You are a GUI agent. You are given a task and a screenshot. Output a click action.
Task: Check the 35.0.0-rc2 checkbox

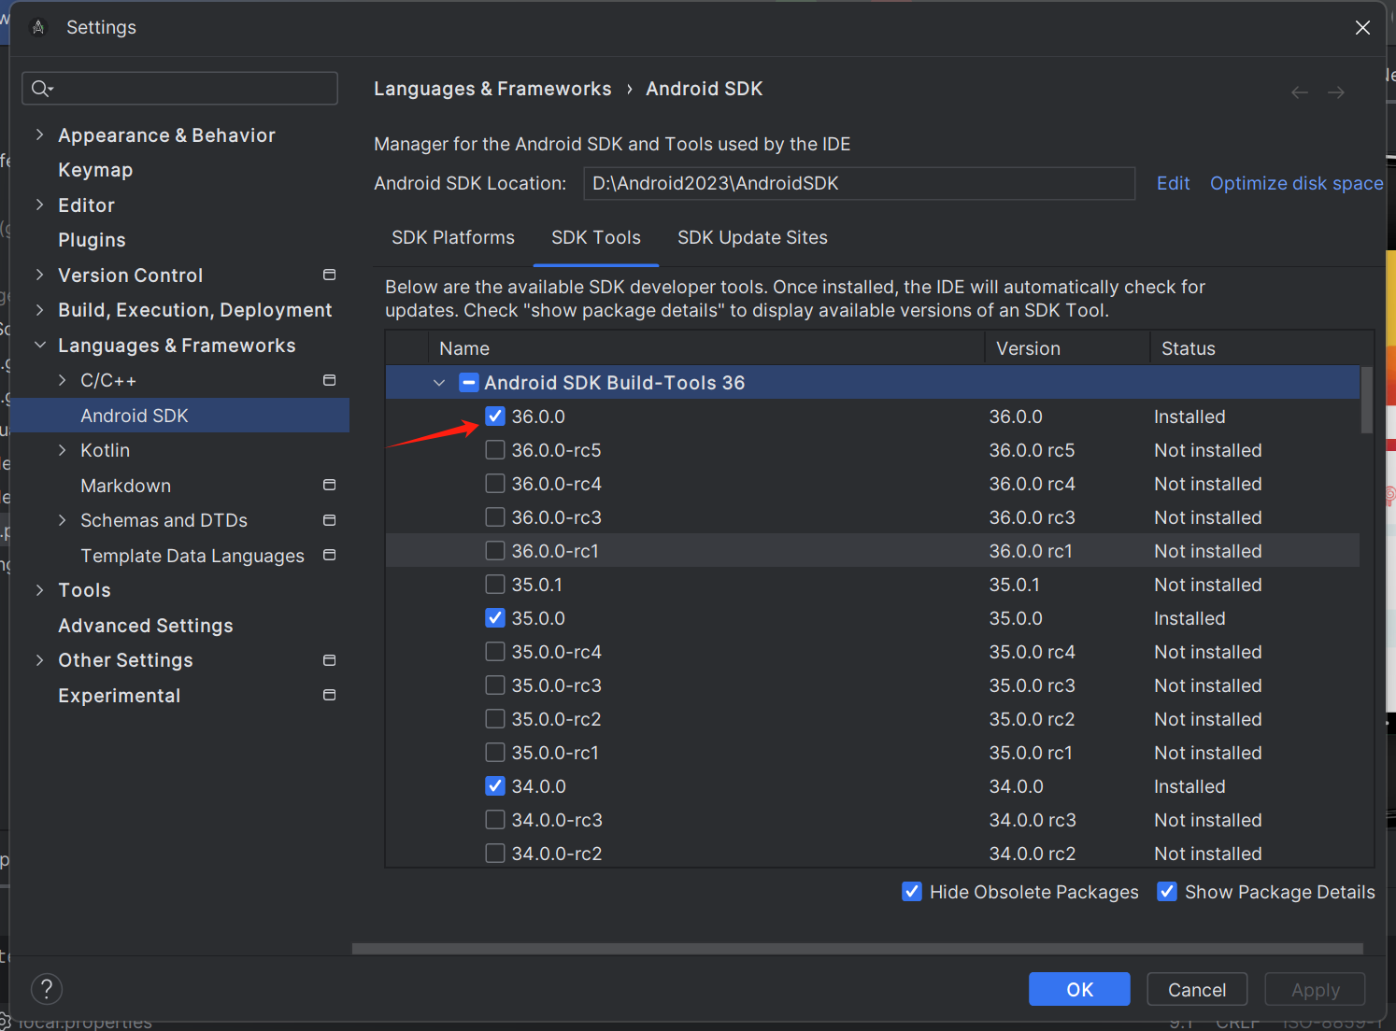tap(495, 719)
